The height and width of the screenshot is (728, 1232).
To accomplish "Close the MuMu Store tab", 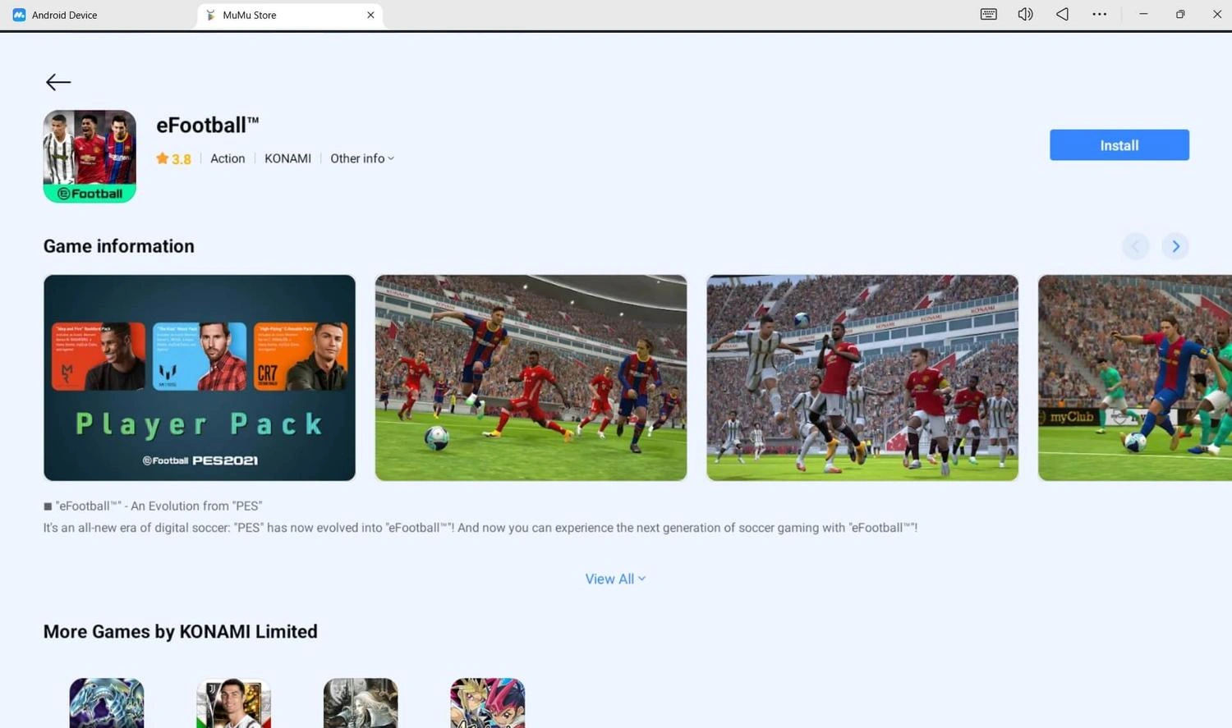I will click(370, 15).
